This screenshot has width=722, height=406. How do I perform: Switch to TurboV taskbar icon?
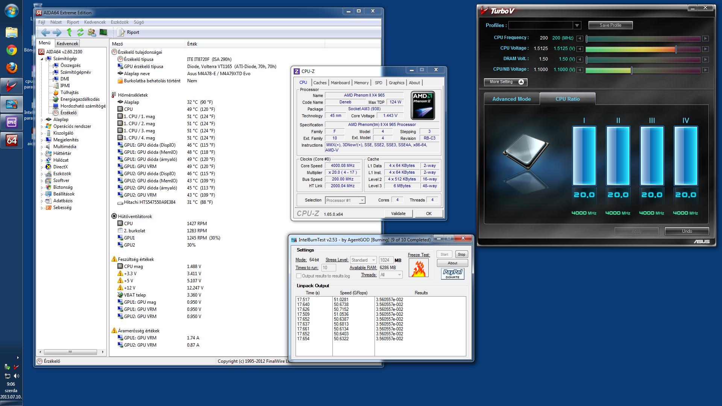pos(12,86)
